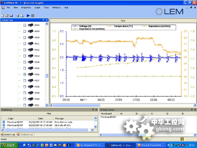Click the Windows start button
Screen dimensions: 197x148
point(9,145)
